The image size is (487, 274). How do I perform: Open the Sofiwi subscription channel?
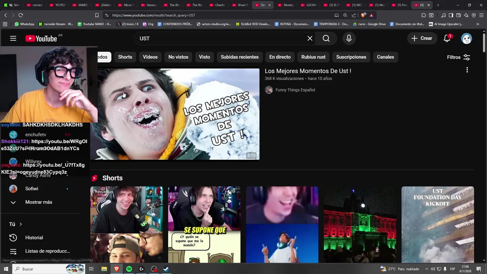pyautogui.click(x=32, y=189)
